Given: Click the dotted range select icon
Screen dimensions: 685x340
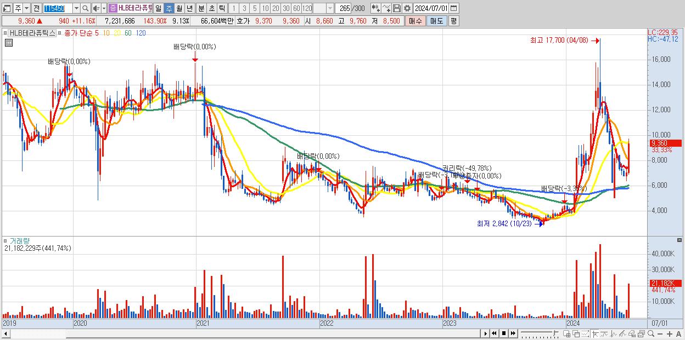Looking at the screenshot, I should (x=585, y=333).
